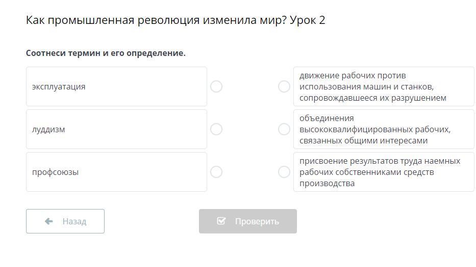Click the definition about appropriating hired labor results
This screenshot has height=267, width=476.
pyautogui.click(x=384, y=172)
